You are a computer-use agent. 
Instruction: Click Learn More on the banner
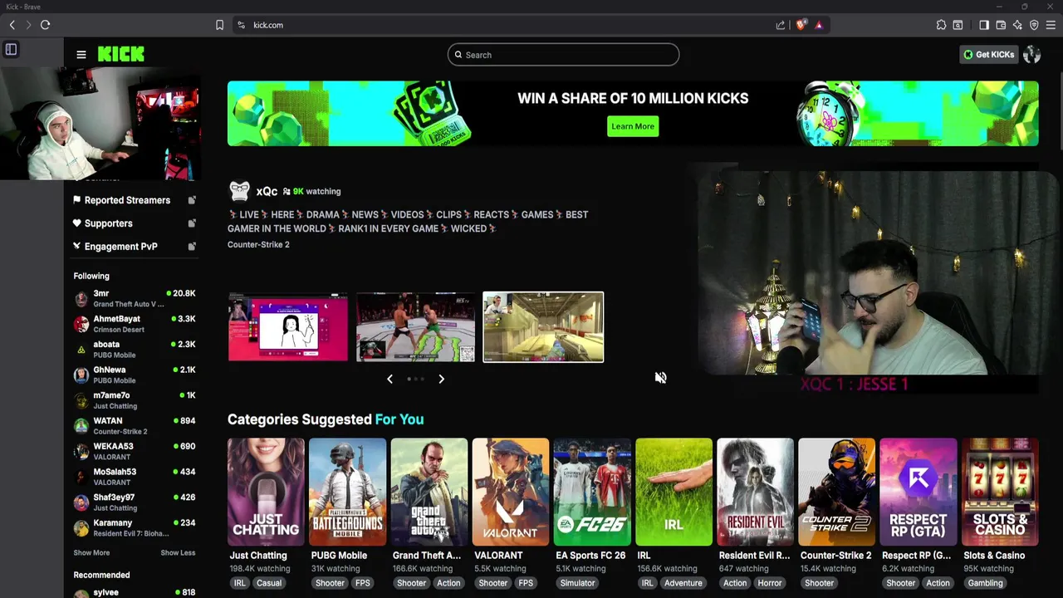pos(633,126)
